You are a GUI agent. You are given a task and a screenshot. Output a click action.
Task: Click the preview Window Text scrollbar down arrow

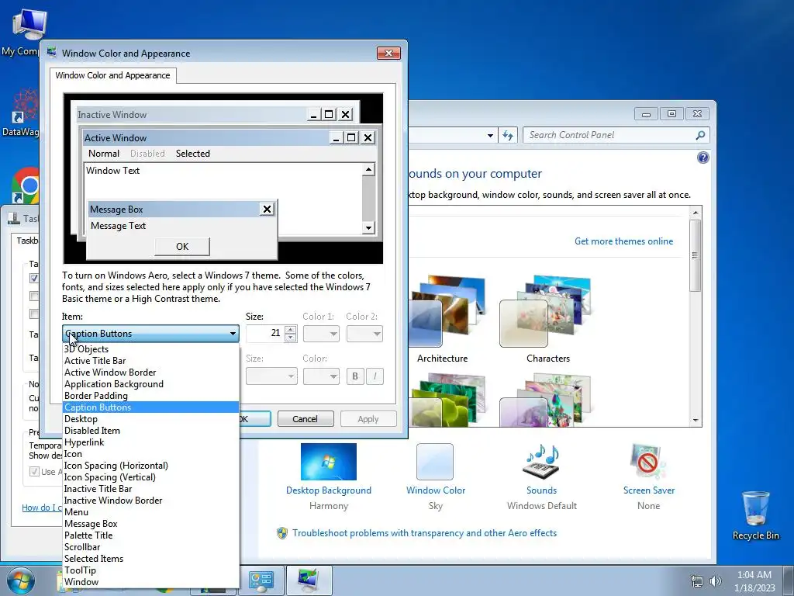(368, 228)
